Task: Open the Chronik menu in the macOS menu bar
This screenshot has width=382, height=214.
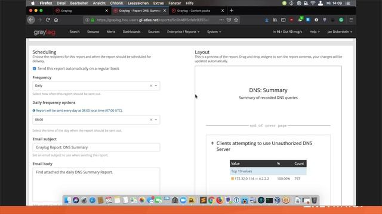Action: tap(116, 3)
